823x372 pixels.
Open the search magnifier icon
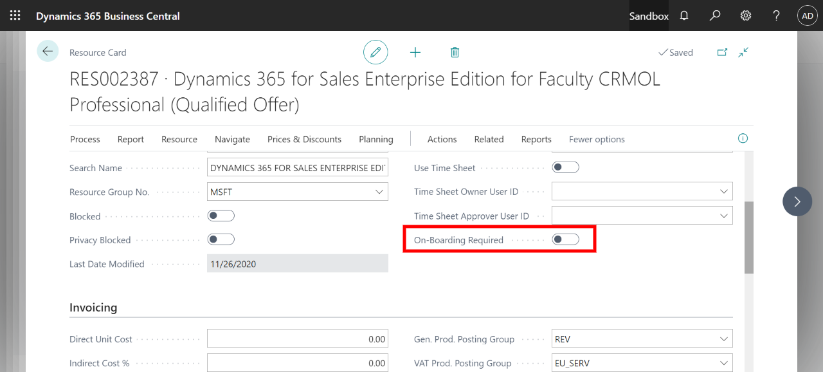pos(715,15)
